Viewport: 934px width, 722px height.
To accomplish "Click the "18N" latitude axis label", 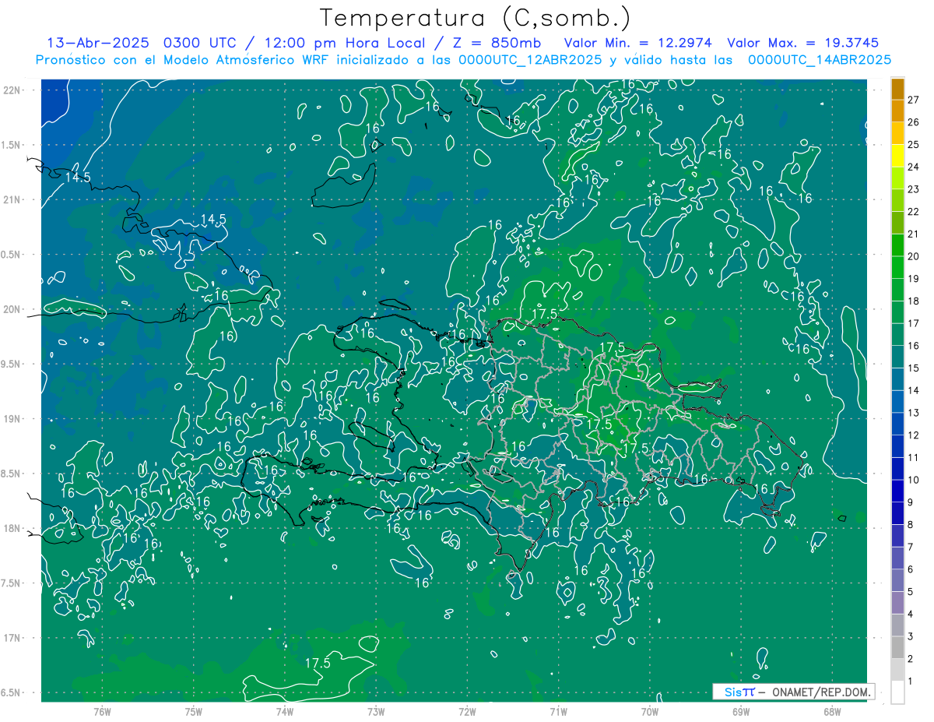I will 12,528.
